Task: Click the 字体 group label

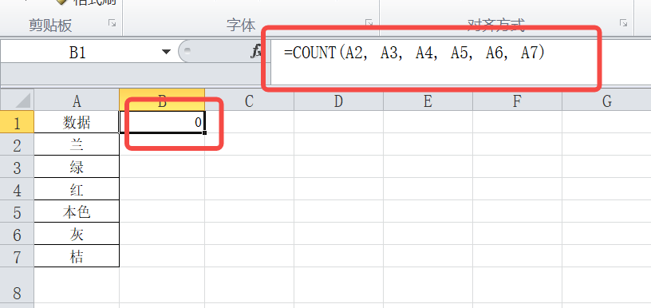Action: click(x=241, y=26)
